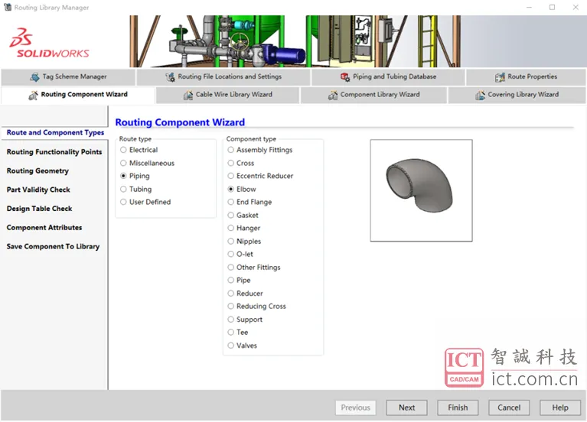Choose Gasket component type
The height and width of the screenshot is (422, 587).
(x=230, y=215)
